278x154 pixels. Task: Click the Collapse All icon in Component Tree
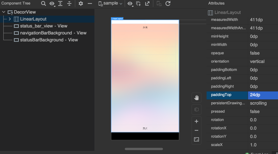(69, 4)
